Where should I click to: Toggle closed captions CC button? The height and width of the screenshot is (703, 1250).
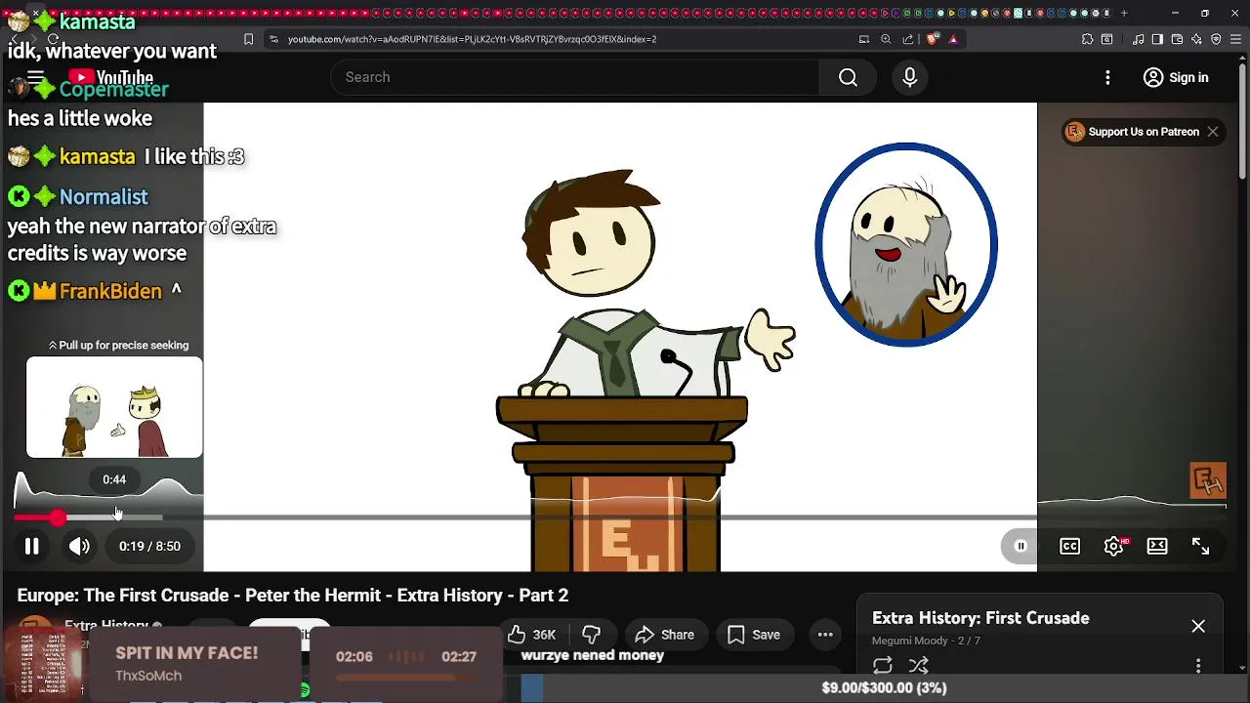[x=1070, y=547]
